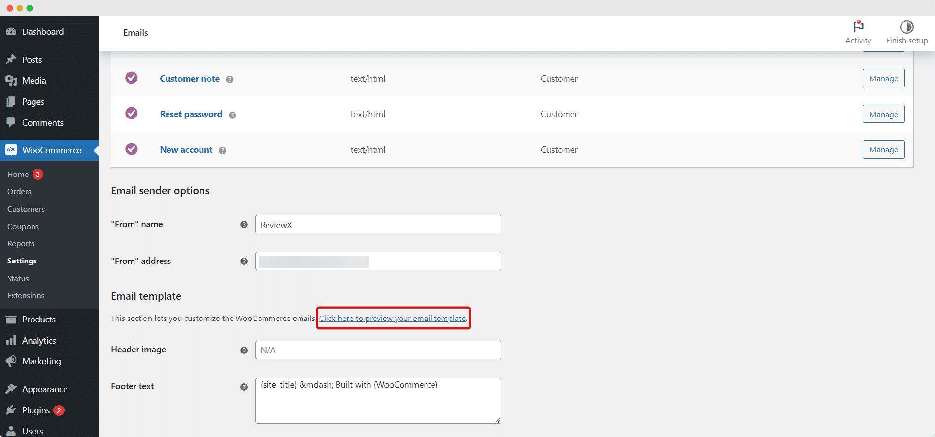The height and width of the screenshot is (437, 935).
Task: Click help icon for "From" name
Action: tap(244, 224)
